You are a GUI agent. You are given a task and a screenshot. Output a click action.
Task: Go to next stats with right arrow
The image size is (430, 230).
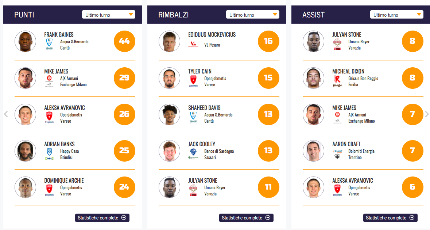point(427,114)
